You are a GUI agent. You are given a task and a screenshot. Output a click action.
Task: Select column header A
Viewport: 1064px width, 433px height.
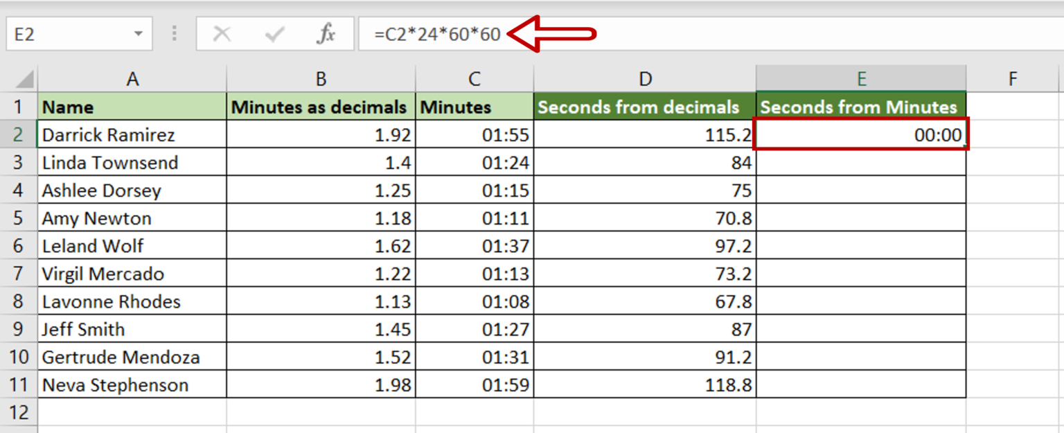coord(132,78)
